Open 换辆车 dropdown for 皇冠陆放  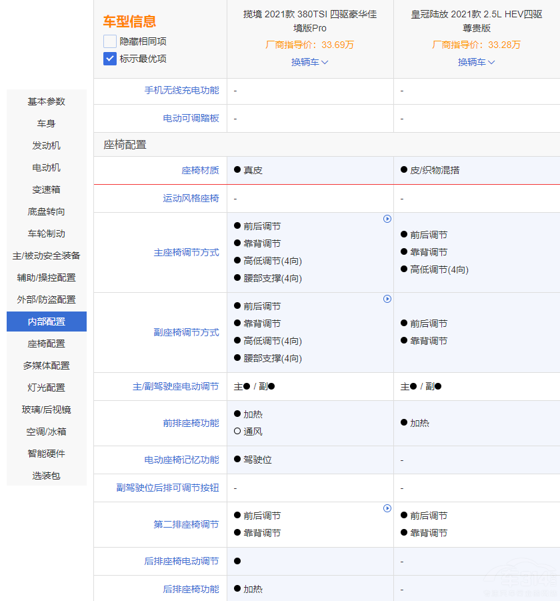pos(477,62)
